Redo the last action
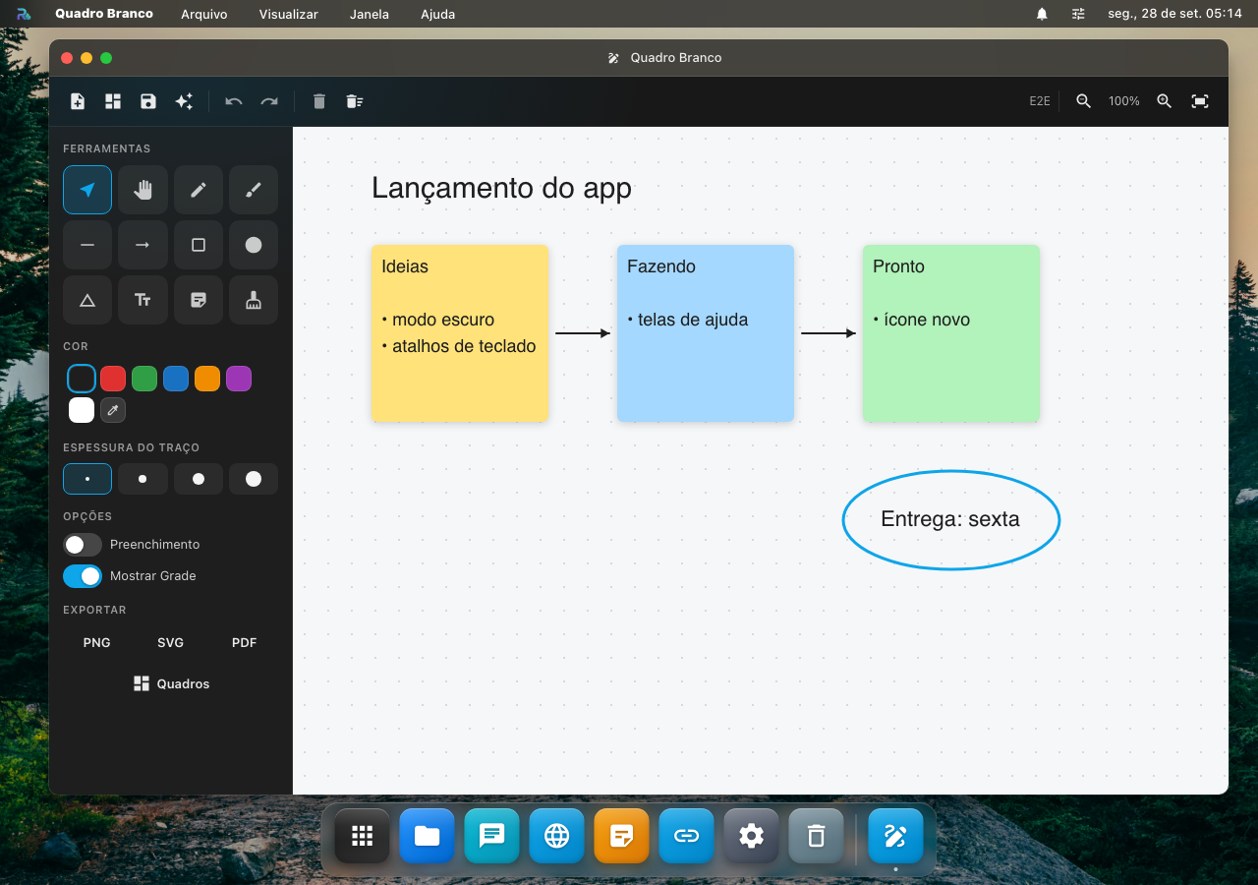 (269, 101)
